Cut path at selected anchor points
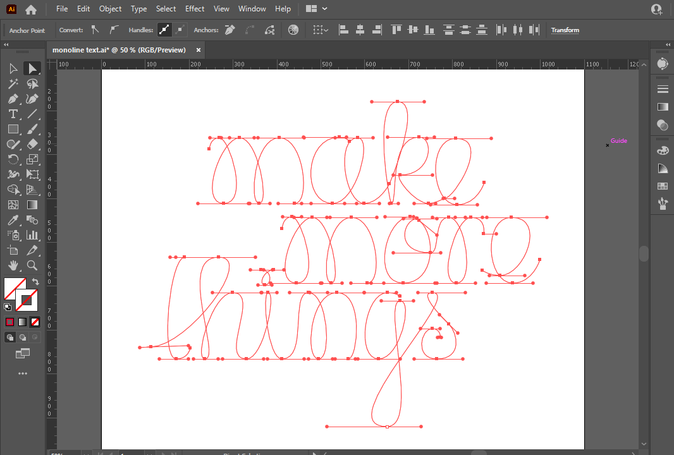 click(269, 30)
